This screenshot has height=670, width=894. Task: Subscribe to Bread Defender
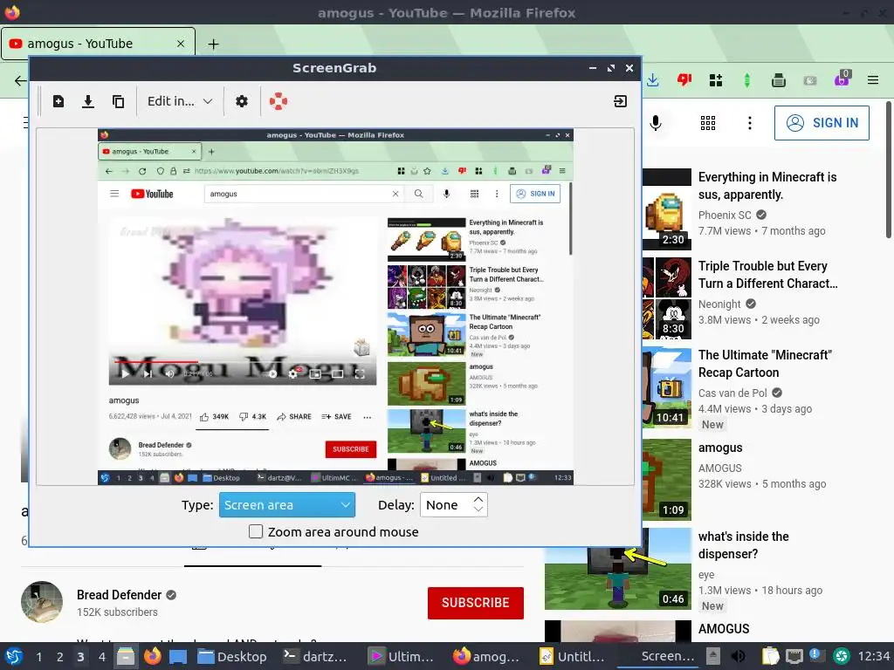[x=476, y=603]
